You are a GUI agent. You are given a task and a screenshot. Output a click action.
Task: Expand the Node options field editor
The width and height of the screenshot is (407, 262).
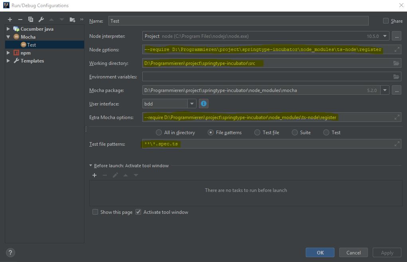tap(397, 49)
